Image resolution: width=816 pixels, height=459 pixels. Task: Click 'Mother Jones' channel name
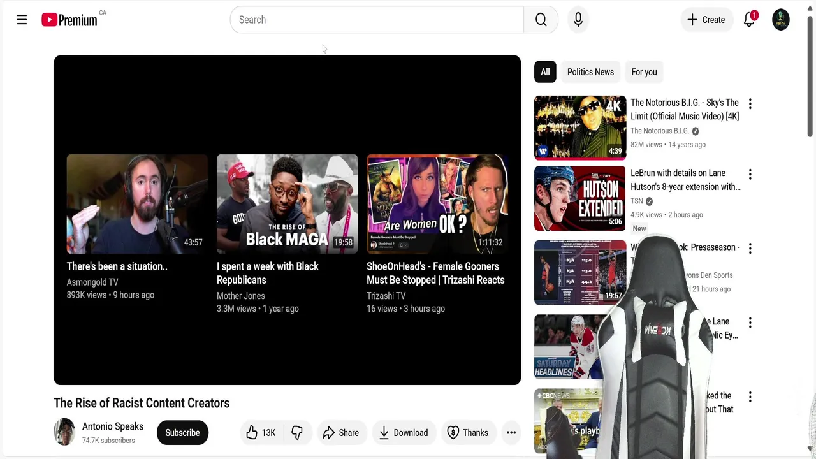click(241, 296)
